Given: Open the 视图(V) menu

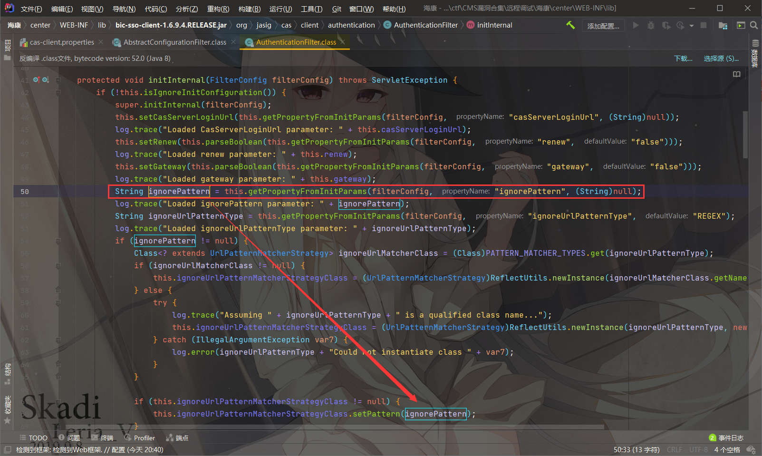Looking at the screenshot, I should [92, 9].
